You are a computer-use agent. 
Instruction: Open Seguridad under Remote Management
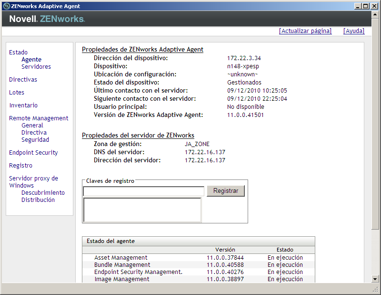[x=35, y=140]
